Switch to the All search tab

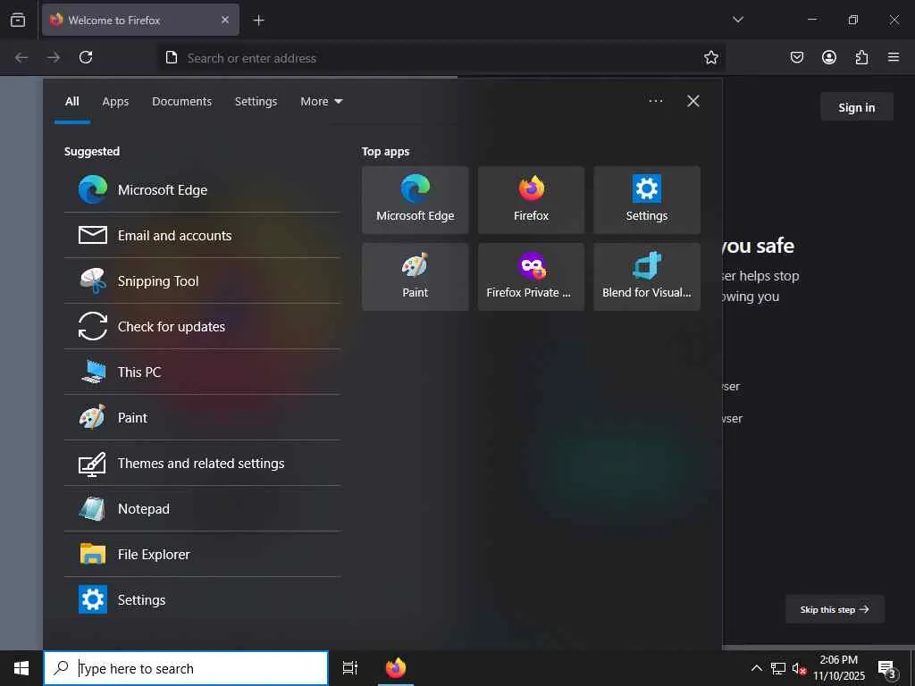72,102
